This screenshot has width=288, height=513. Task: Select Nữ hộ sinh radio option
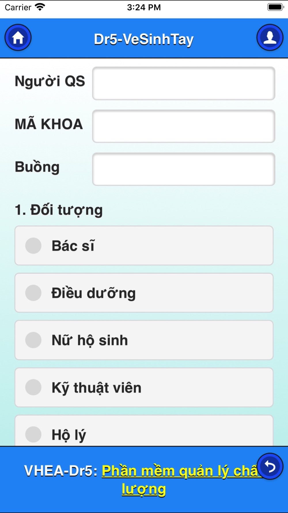click(x=144, y=340)
